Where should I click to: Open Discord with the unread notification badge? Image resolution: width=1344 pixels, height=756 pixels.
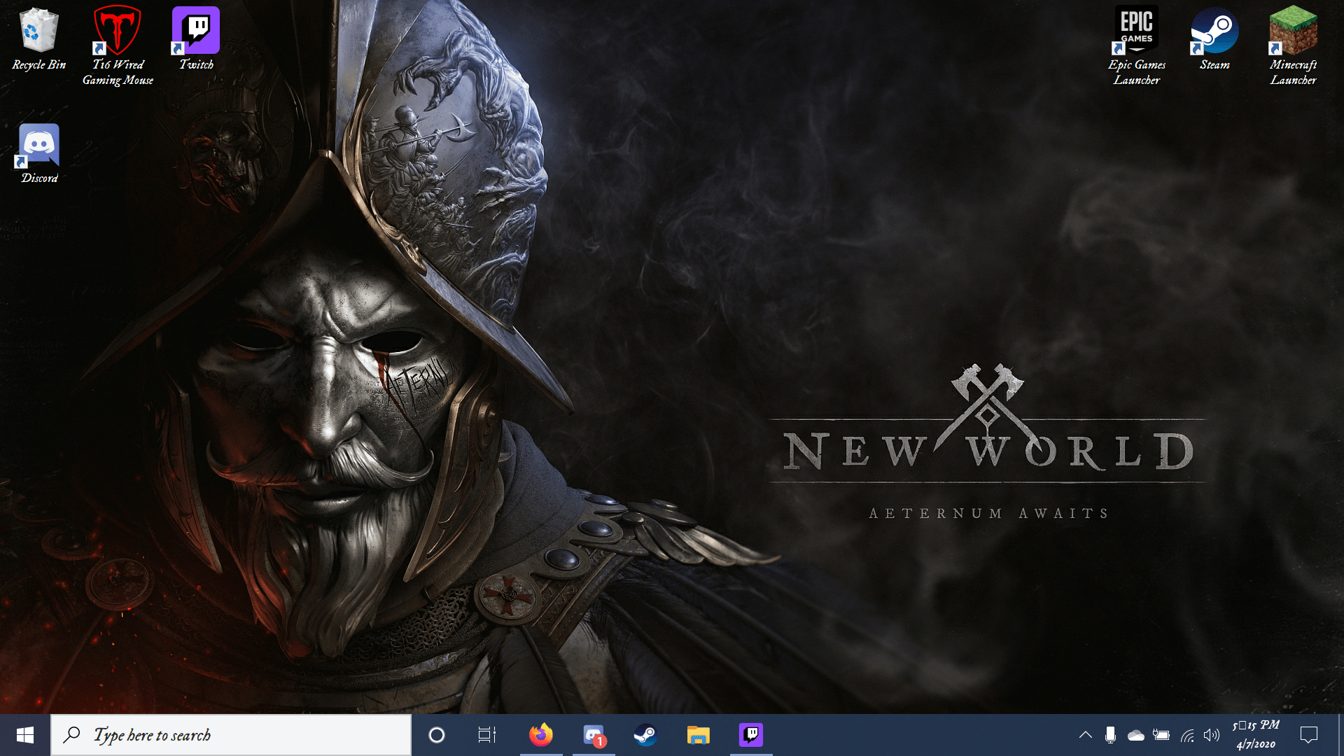[x=594, y=735]
